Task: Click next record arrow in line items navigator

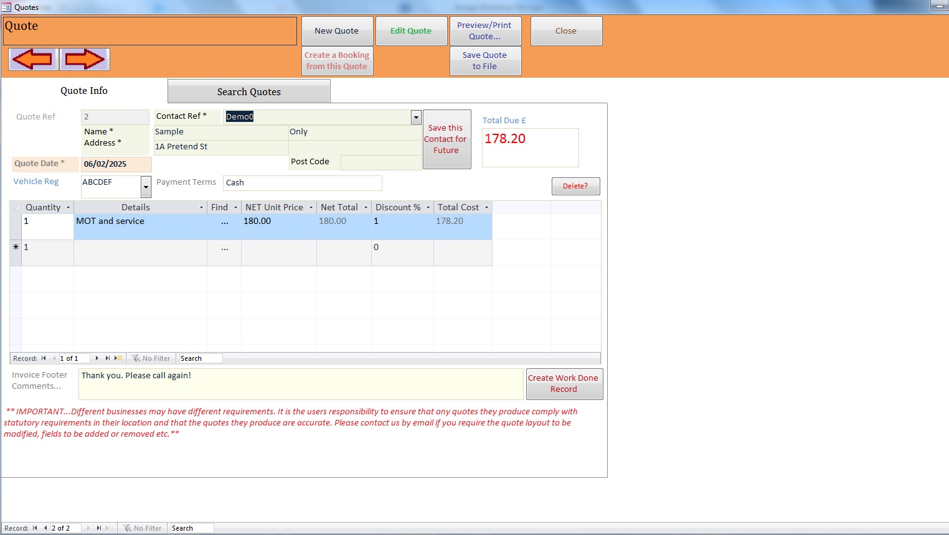Action: tap(97, 358)
